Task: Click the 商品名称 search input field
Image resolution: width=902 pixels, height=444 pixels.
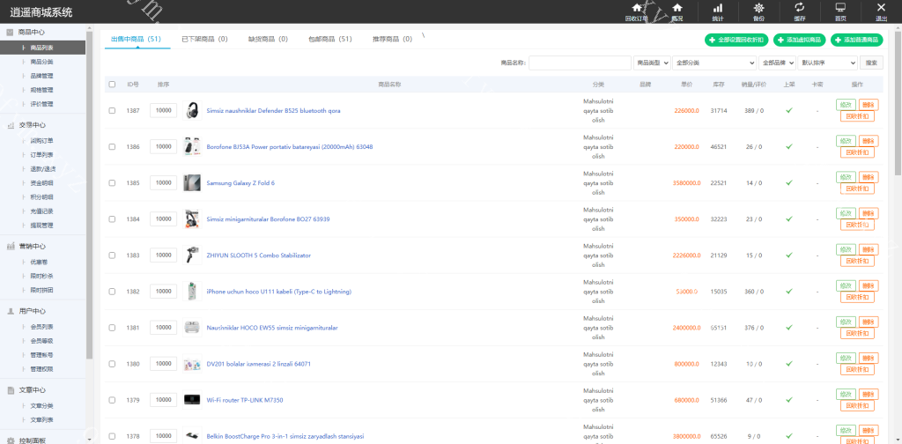Action: point(580,63)
